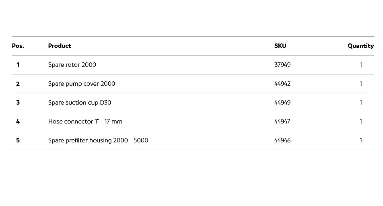Screen dimensions: 383x206
Task: Click Hose connector 1" - 17 mm
Action: 85,122
